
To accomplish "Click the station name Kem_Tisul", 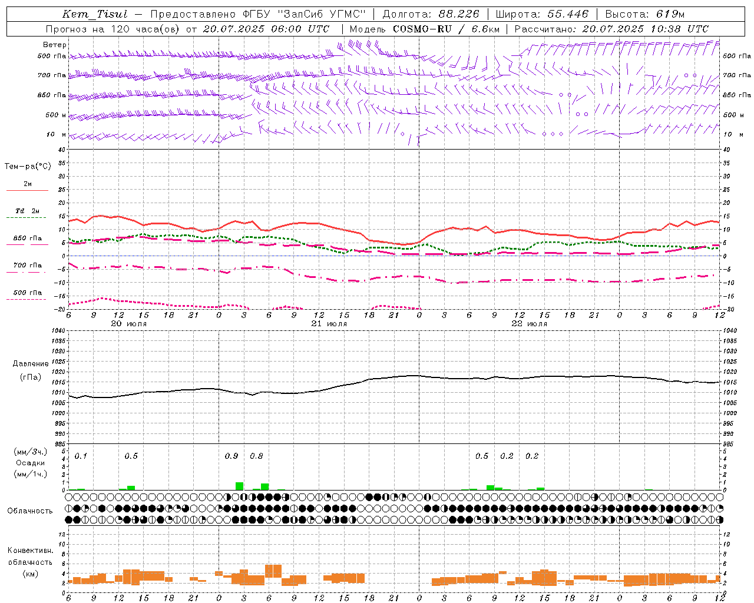I will pos(95,14).
